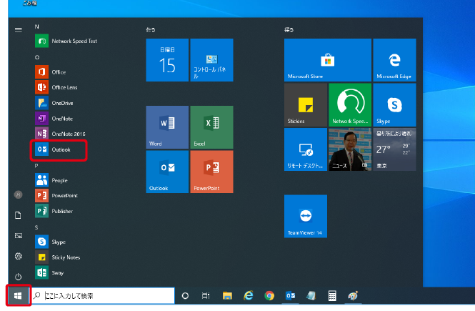The image size is (475, 311).
Task: Expand the Start menu hamburger button
Action: coord(19,30)
